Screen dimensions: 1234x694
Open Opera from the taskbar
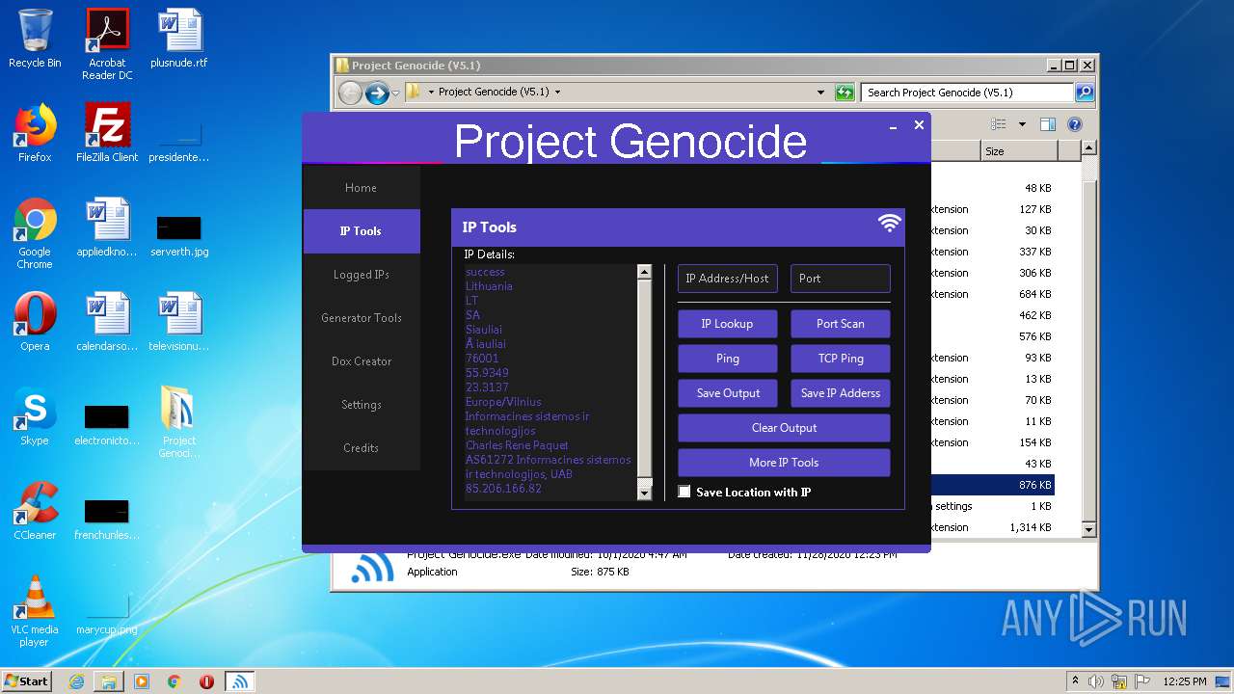coord(206,681)
